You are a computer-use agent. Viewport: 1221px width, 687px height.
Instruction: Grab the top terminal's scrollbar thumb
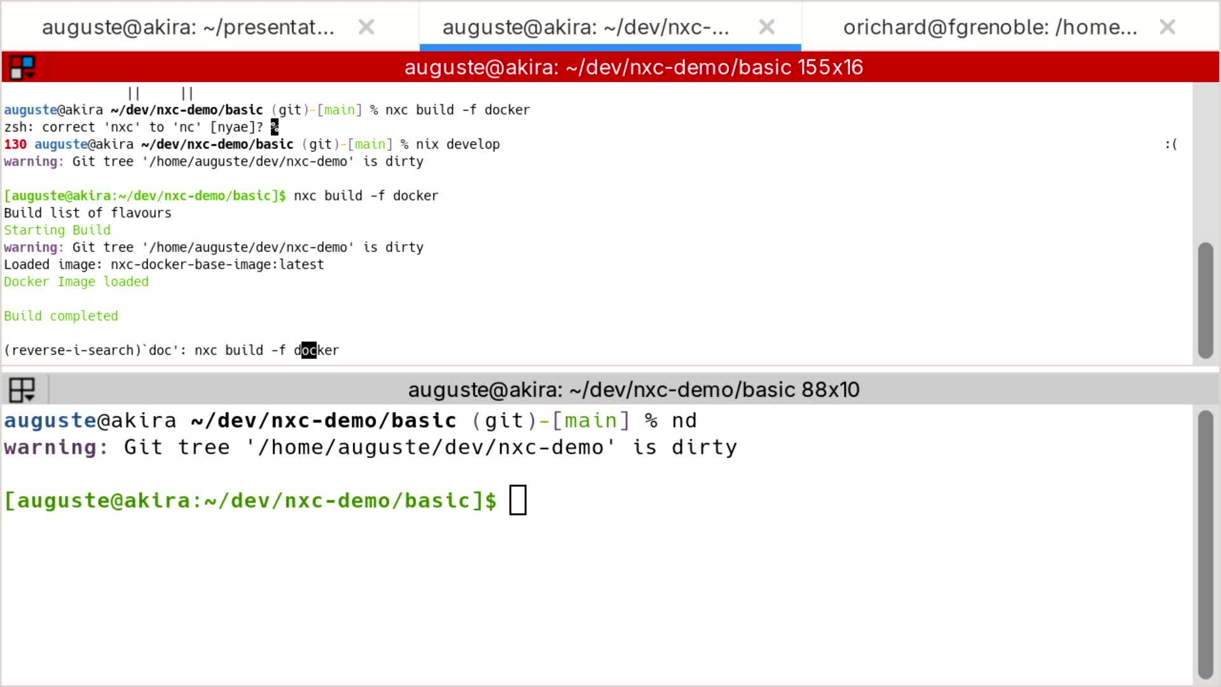point(1205,300)
